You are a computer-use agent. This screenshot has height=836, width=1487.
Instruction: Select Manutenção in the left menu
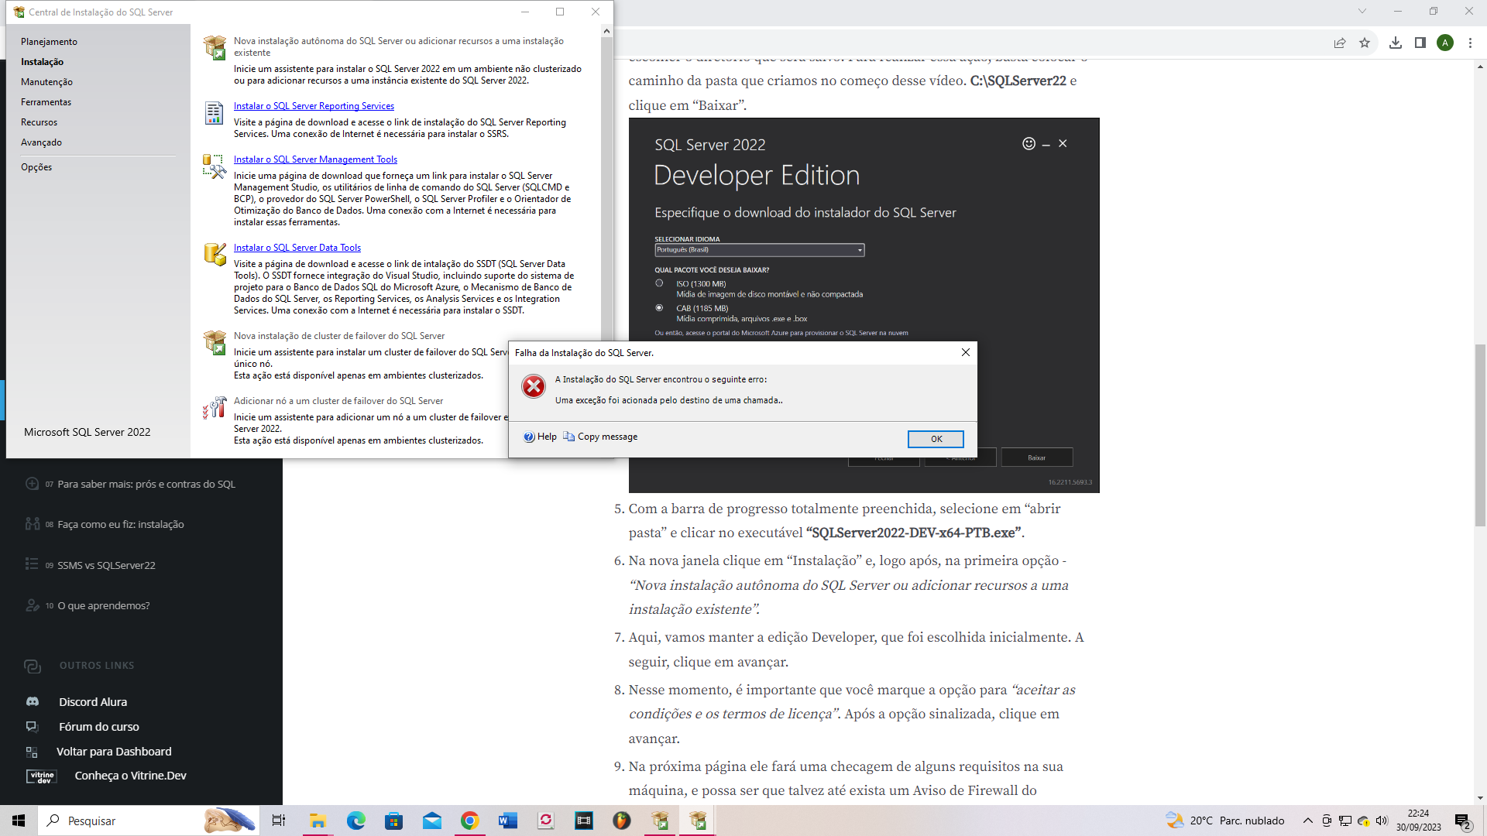pyautogui.click(x=46, y=82)
